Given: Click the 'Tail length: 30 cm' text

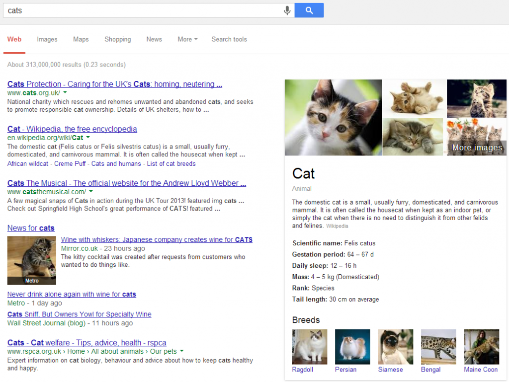Looking at the screenshot, I should 336,300.
